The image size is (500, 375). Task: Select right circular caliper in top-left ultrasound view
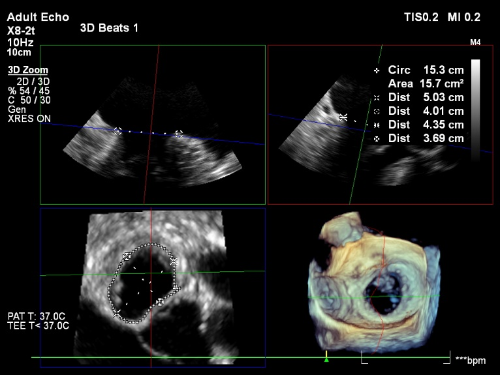[179, 134]
